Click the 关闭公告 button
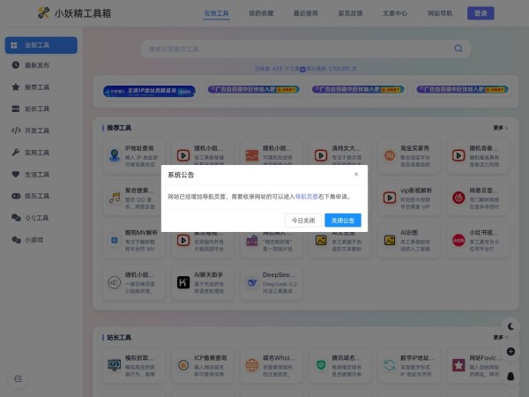This screenshot has height=397, width=529. 343,221
